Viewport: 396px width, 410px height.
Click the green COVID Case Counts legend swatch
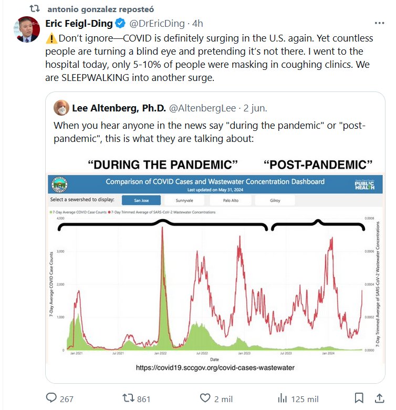(x=50, y=211)
